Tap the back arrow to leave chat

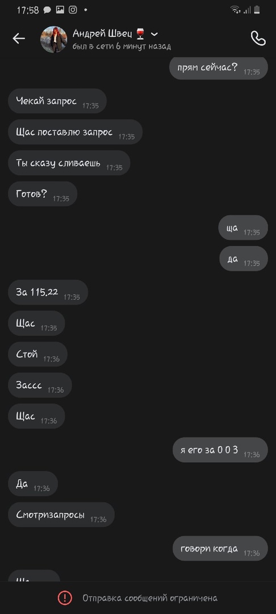(x=19, y=39)
